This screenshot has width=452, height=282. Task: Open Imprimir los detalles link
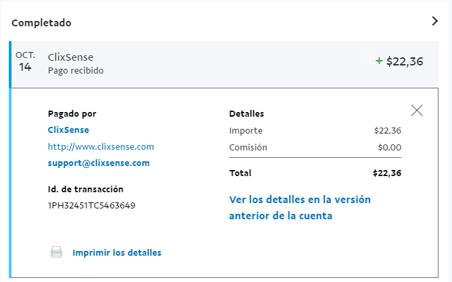coord(117,252)
